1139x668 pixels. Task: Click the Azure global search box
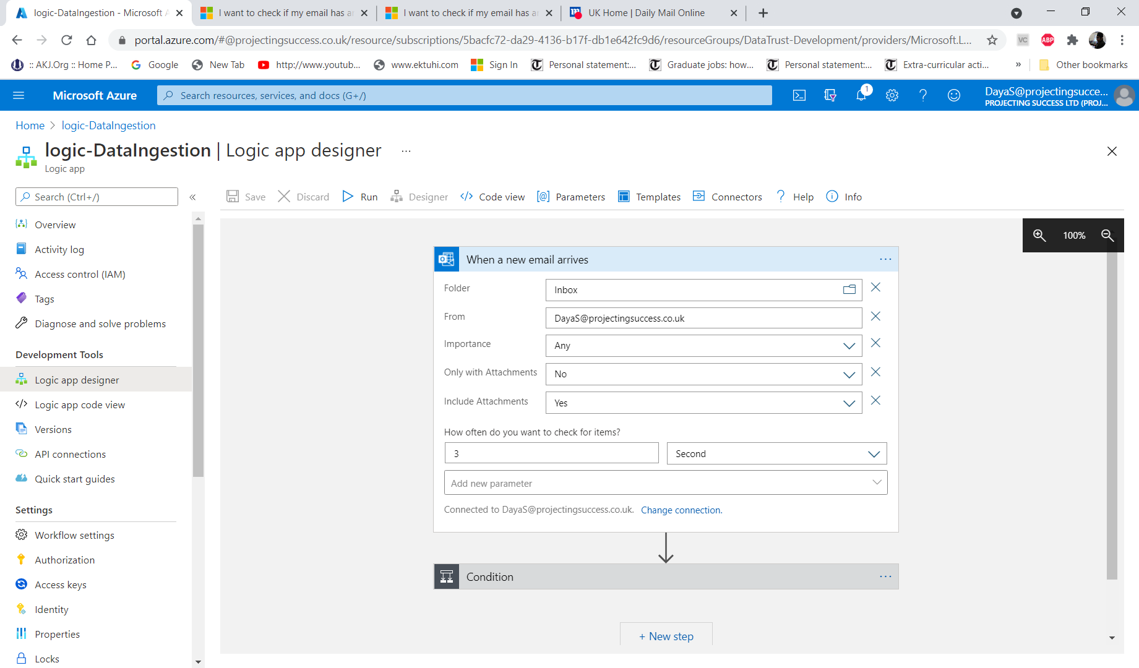464,95
